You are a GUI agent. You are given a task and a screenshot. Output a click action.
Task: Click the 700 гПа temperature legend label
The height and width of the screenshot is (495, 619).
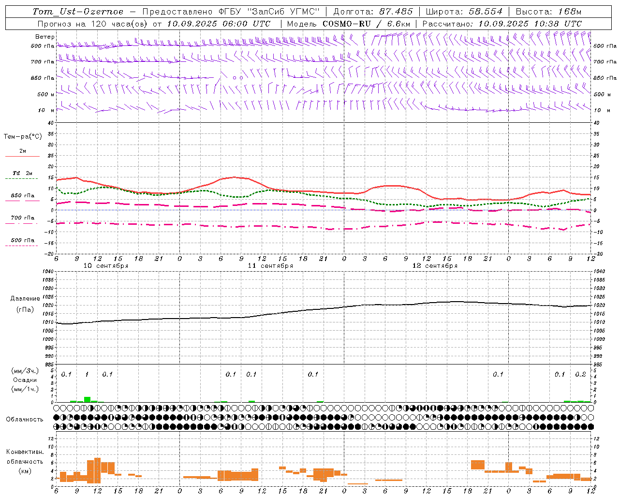tap(23, 218)
